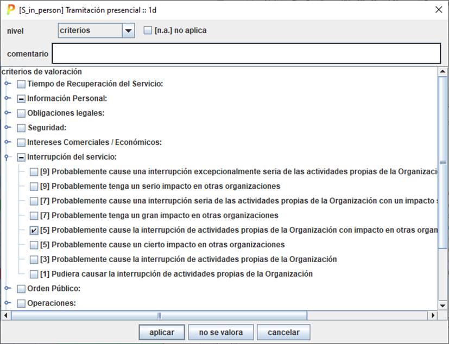The image size is (449, 344).
Task: Click the PILAR app icon in title bar
Action: pyautogui.click(x=10, y=10)
